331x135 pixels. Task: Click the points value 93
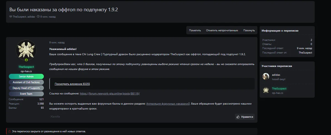pos(42,108)
